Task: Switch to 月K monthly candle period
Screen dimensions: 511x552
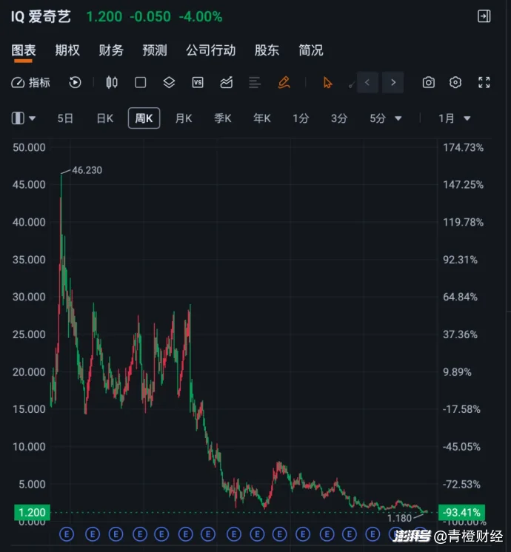Action: coord(183,118)
